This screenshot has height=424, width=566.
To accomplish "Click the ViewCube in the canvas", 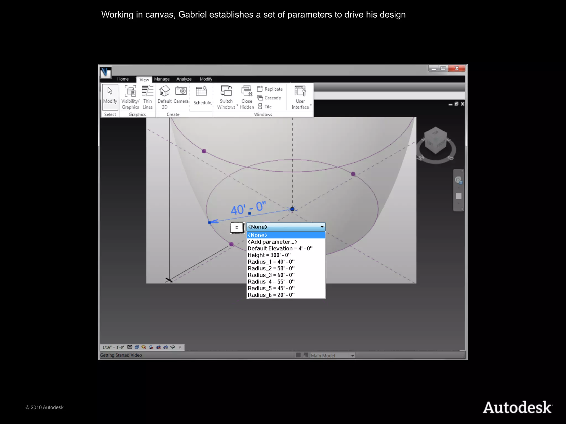I will [x=436, y=140].
